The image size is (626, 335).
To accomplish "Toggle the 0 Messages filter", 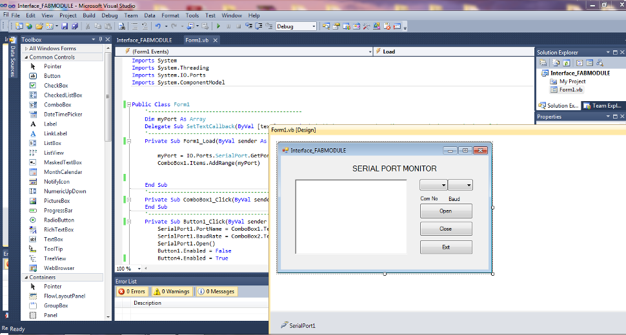I will pyautogui.click(x=217, y=292).
